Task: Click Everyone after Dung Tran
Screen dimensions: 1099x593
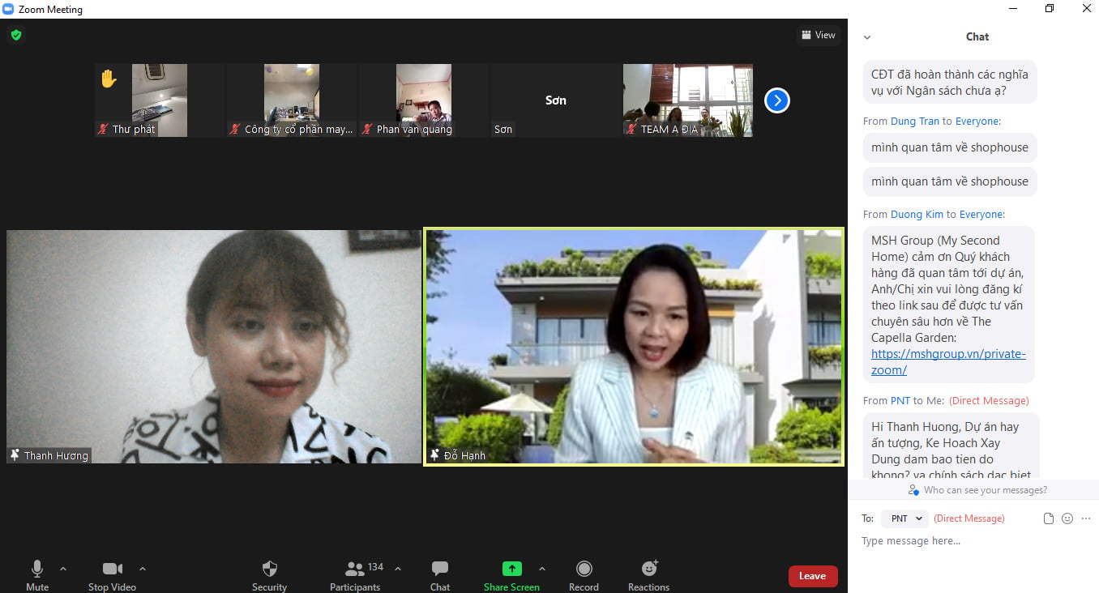Action: (x=977, y=122)
